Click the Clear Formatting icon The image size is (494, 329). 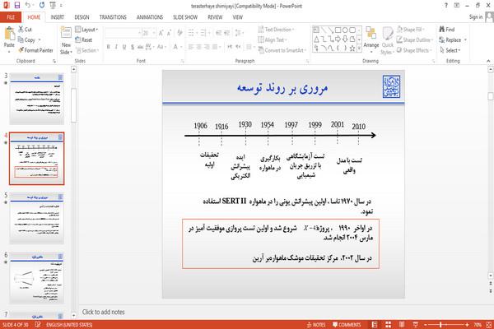point(179,33)
